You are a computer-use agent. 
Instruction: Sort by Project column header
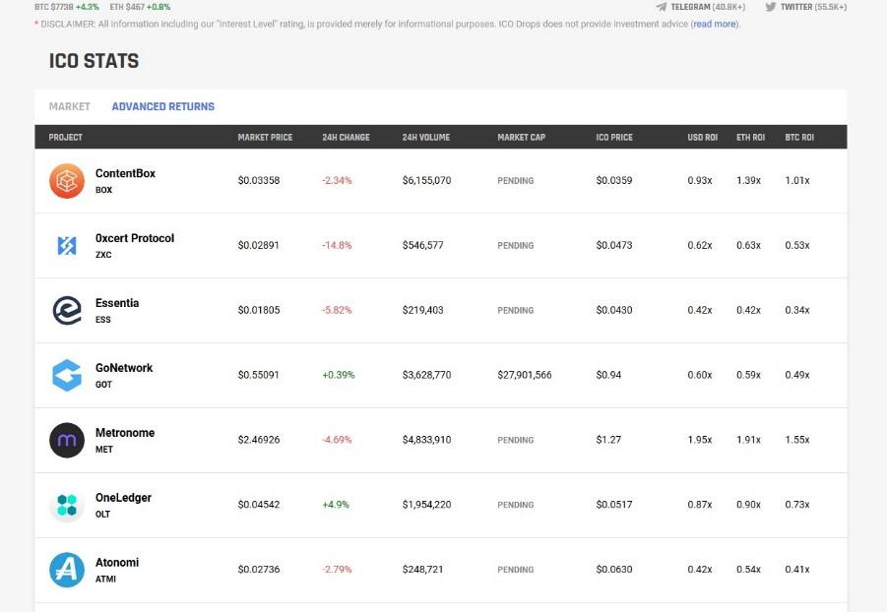click(66, 138)
